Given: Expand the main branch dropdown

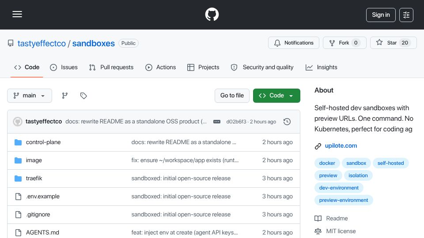Looking at the screenshot, I should click(x=30, y=96).
